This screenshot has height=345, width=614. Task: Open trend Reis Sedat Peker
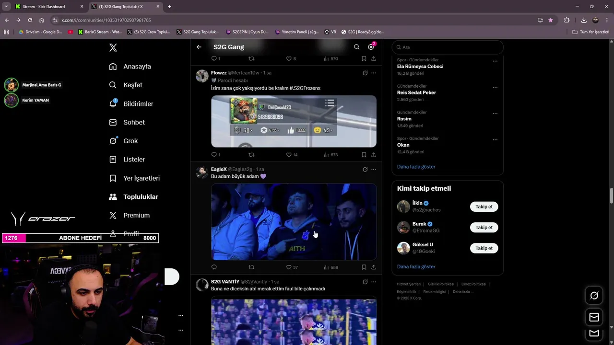pos(416,92)
